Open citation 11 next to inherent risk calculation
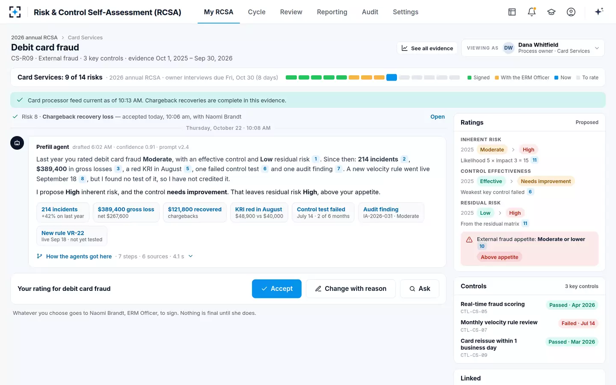Viewport: 616px width, 385px height. [535, 160]
